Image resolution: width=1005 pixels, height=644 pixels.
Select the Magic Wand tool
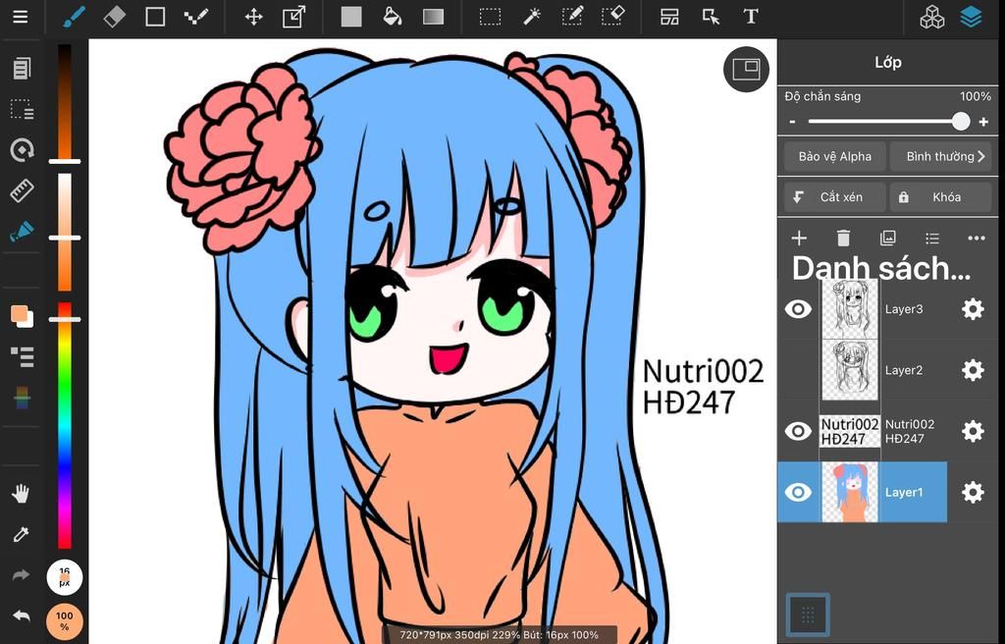[x=531, y=17]
